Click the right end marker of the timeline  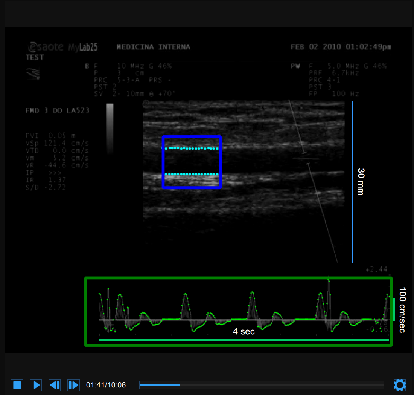[x=384, y=384]
